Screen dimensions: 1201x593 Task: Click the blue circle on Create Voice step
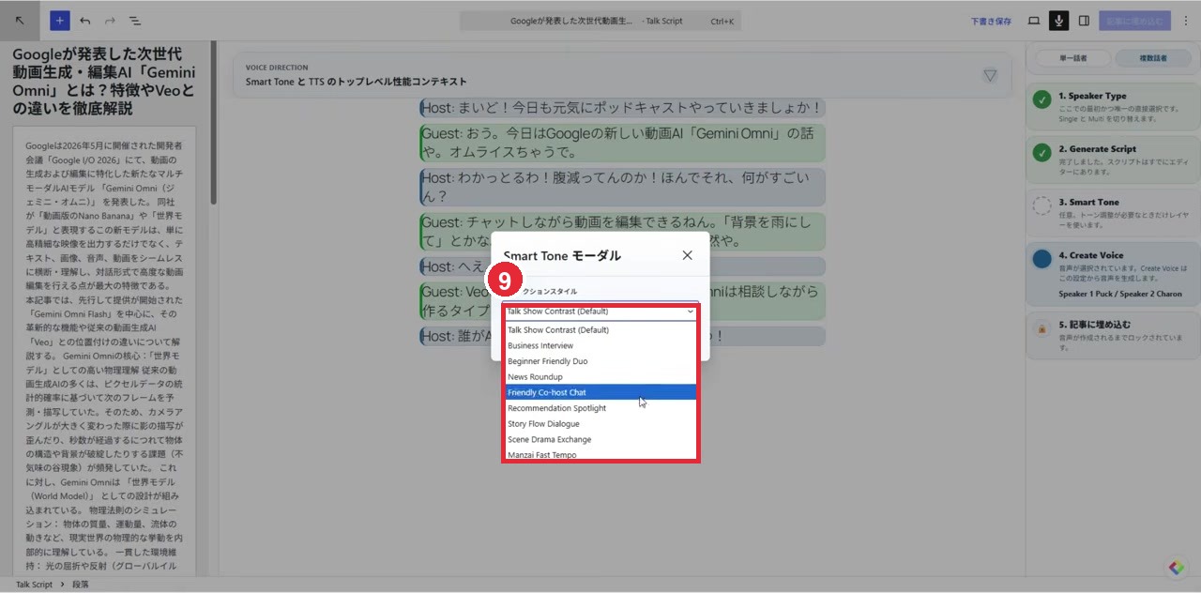point(1041,259)
